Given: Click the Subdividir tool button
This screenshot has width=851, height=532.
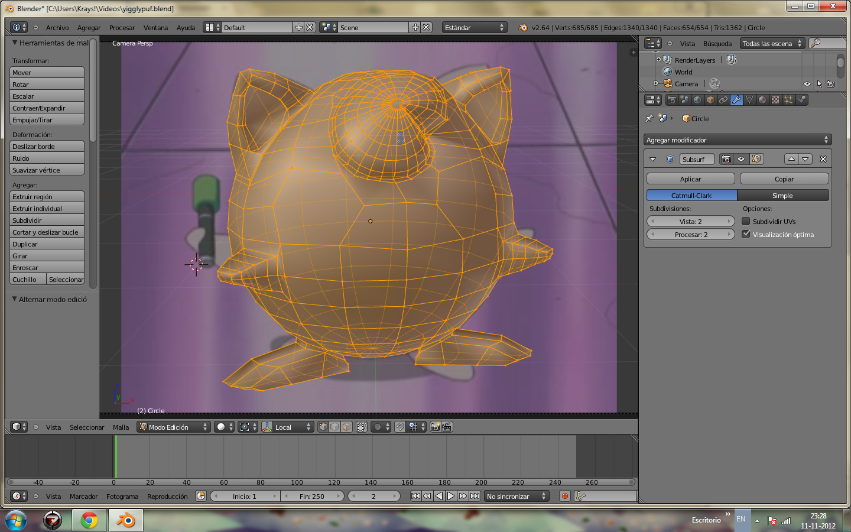Looking at the screenshot, I should 47,220.
